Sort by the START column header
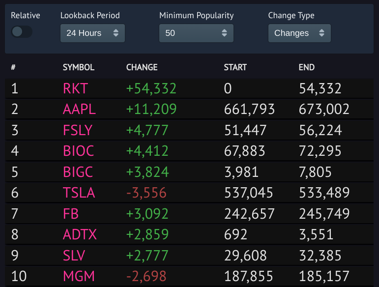Viewport: 379px width, 287px height. click(x=235, y=67)
